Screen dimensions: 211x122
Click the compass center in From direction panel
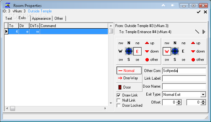coord(129,51)
